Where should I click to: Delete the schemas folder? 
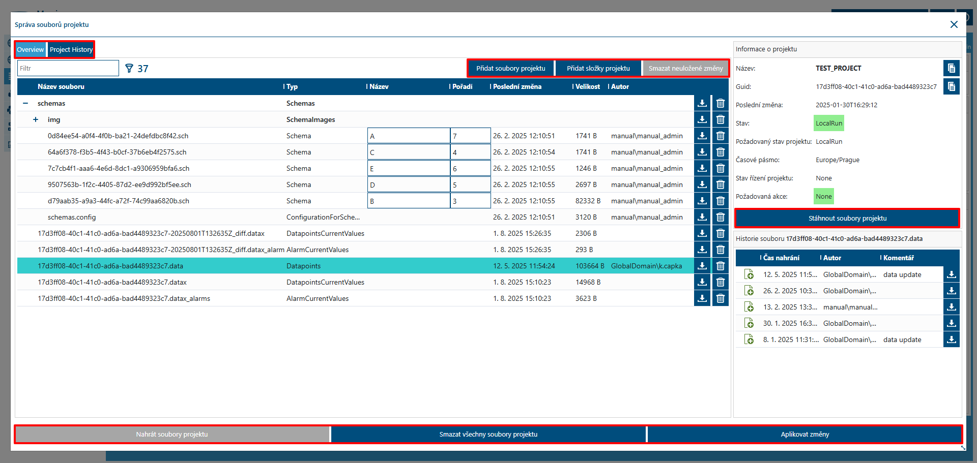pos(720,103)
